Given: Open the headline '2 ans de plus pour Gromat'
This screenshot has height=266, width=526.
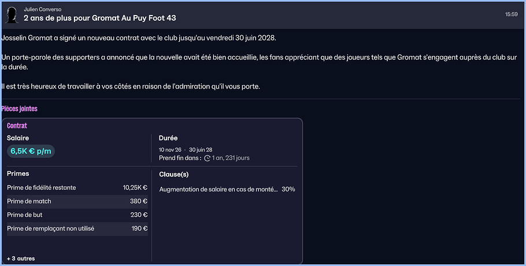Looking at the screenshot, I should (100, 18).
